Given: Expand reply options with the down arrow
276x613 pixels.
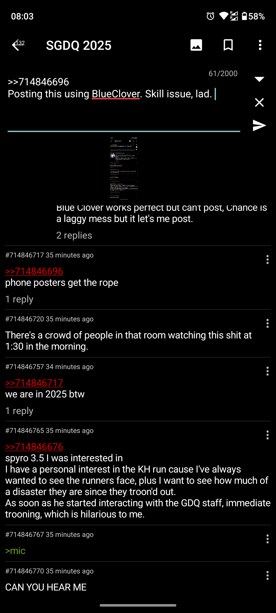Looking at the screenshot, I should pyautogui.click(x=259, y=79).
